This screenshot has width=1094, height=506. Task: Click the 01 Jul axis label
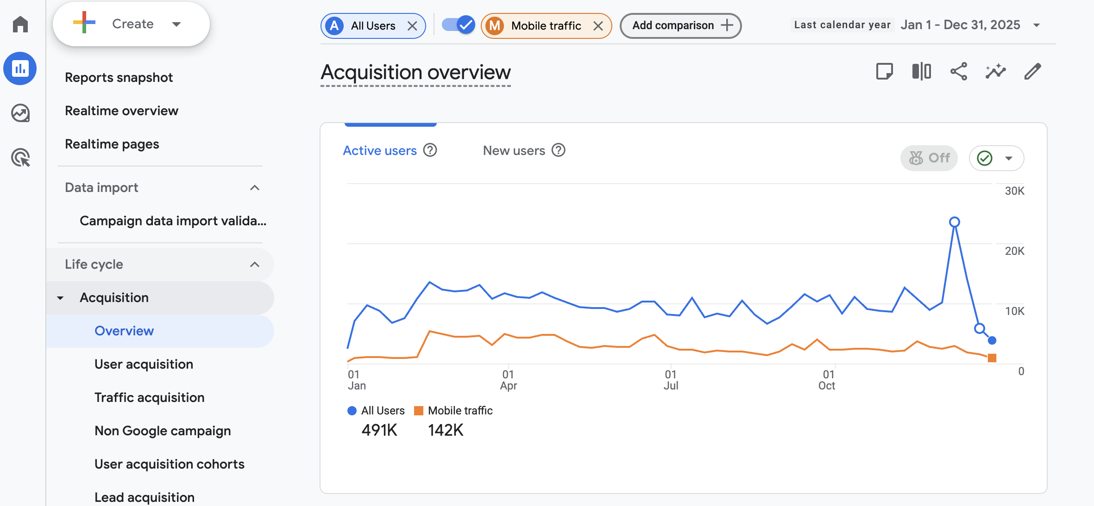click(x=671, y=380)
